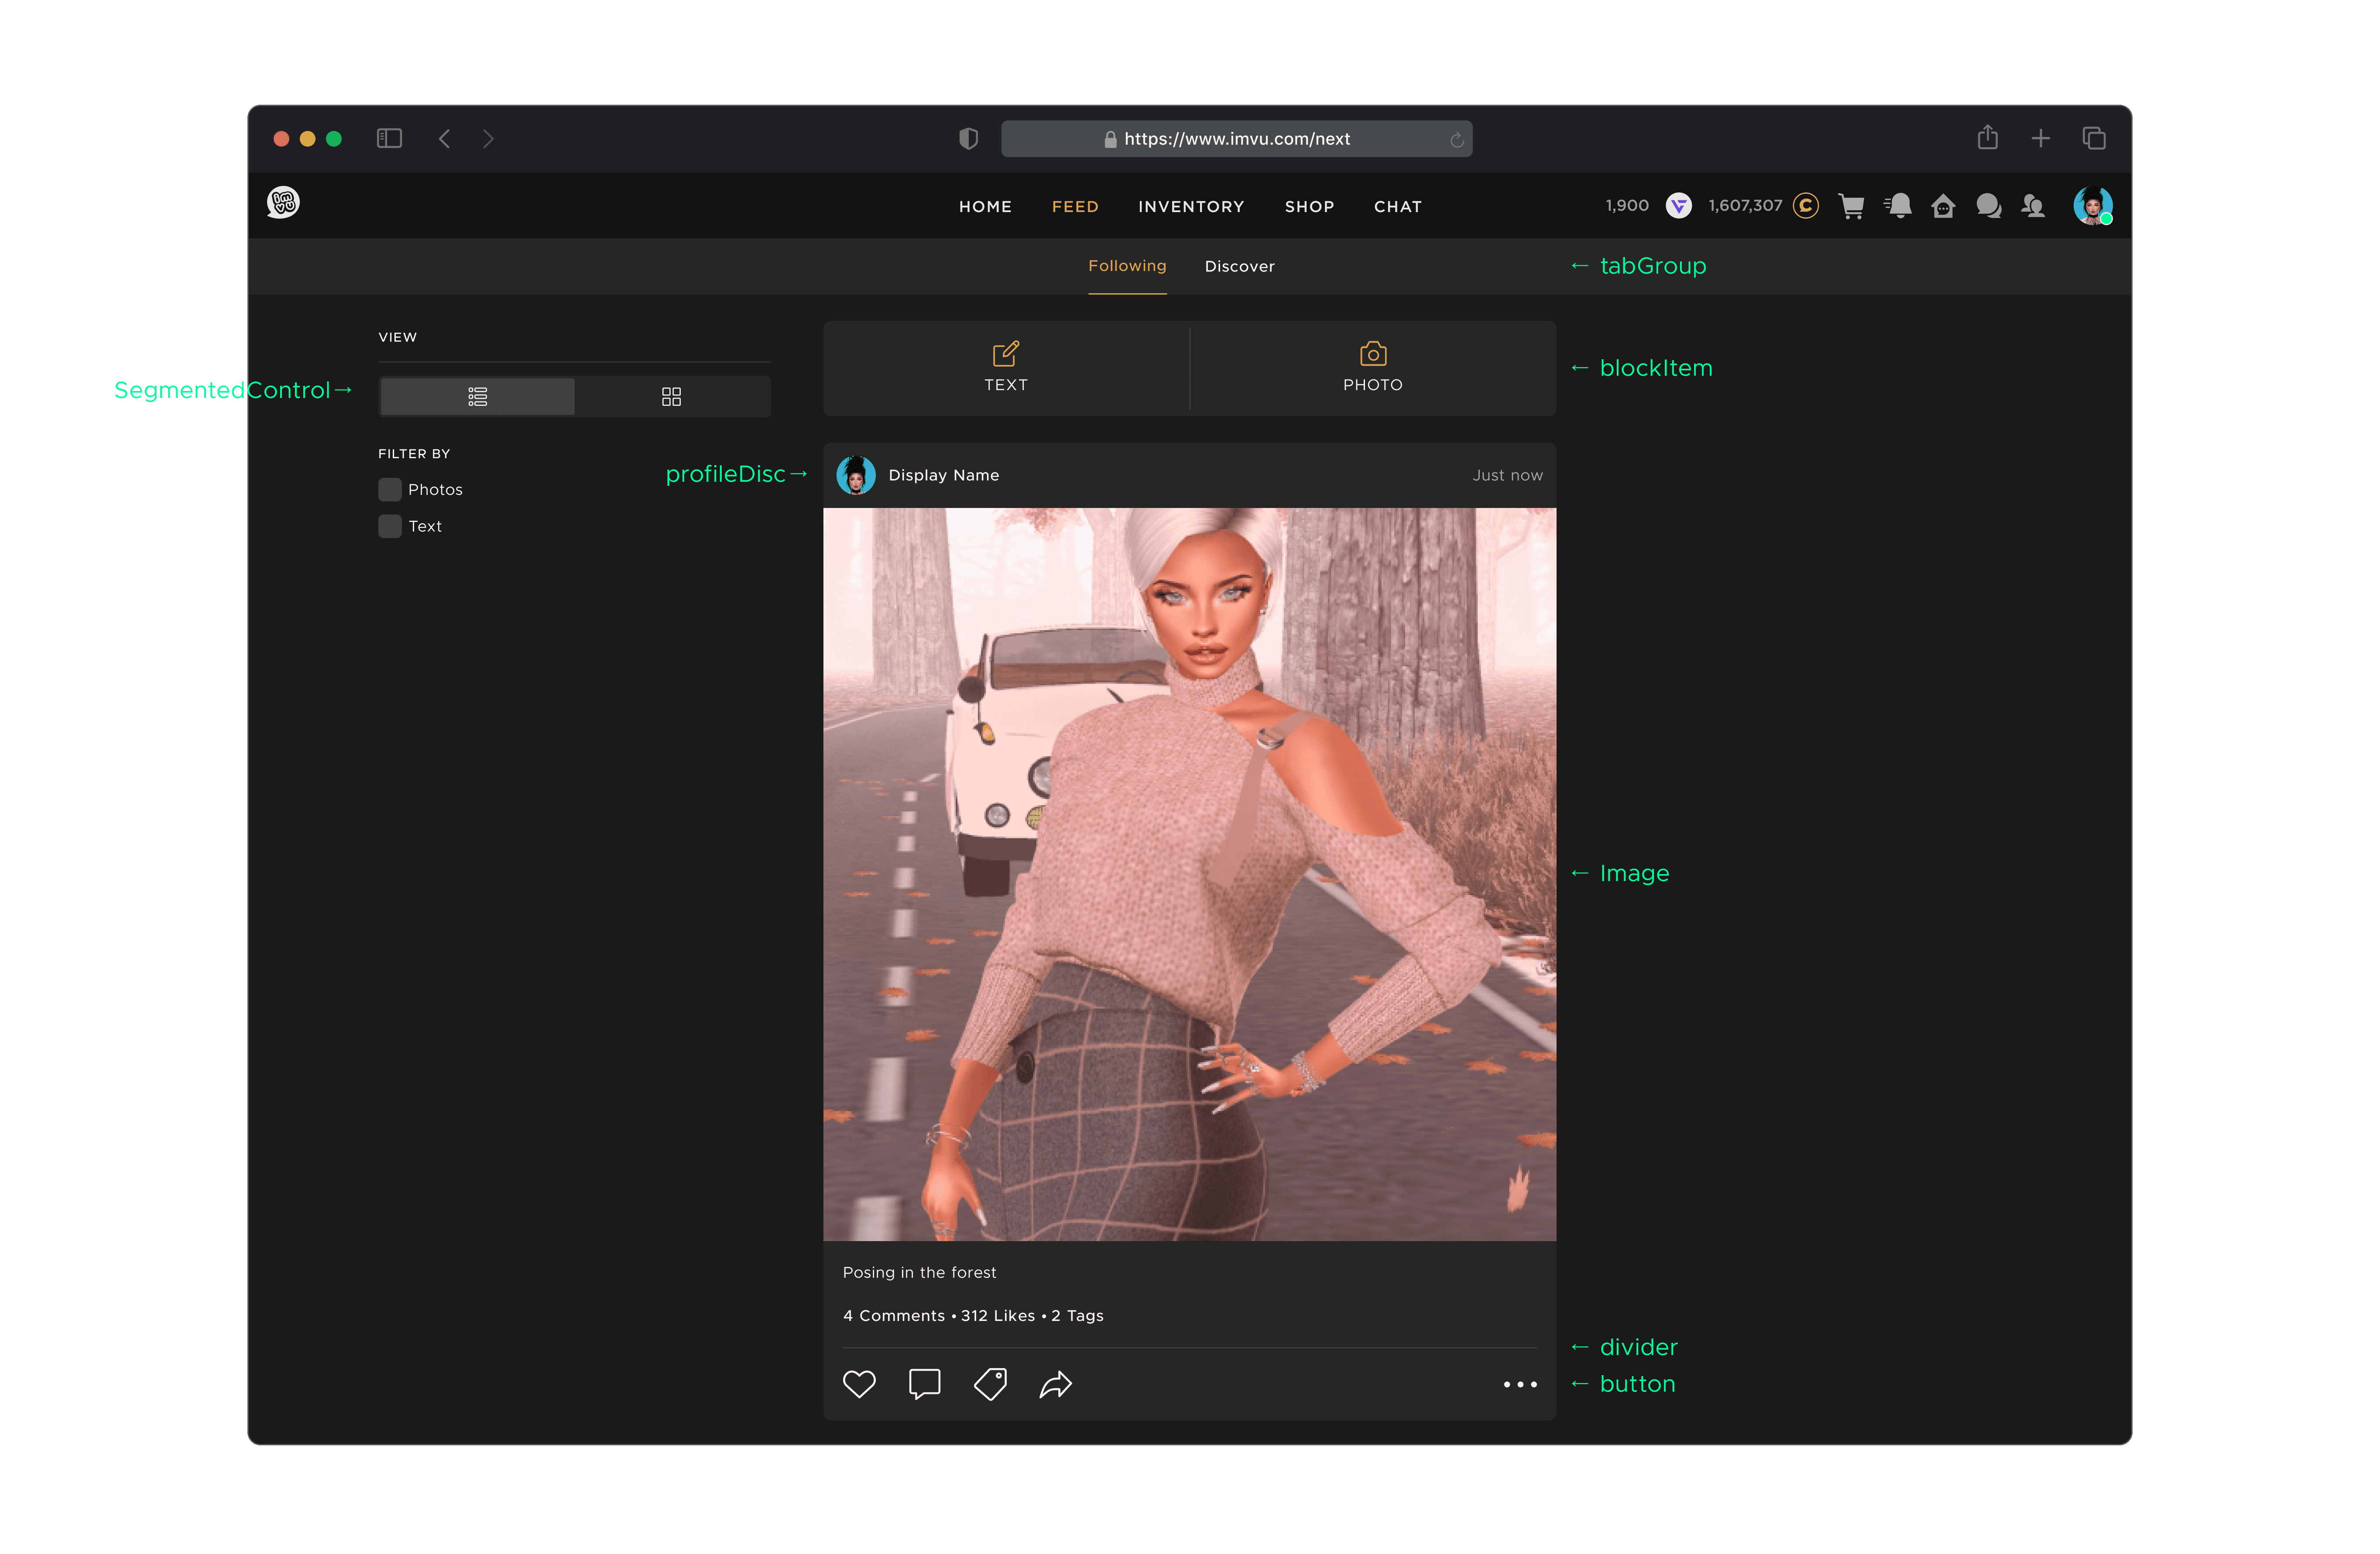
Task: Switch to the Discover tab
Action: (1239, 266)
